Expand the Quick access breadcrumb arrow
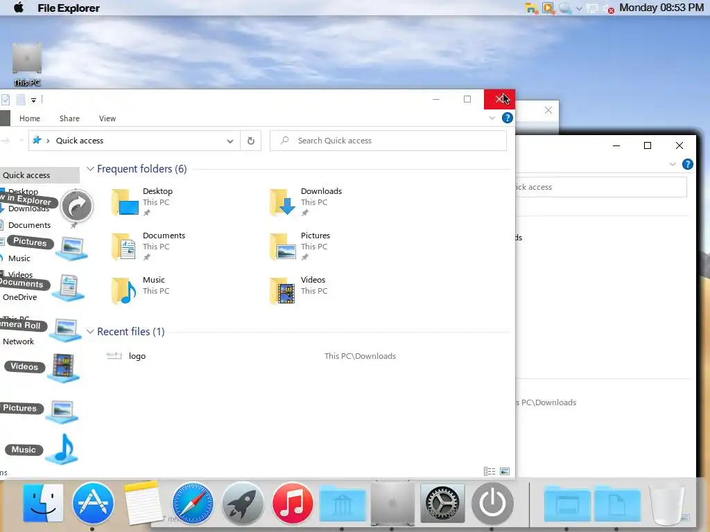This screenshot has height=532, width=710. [48, 141]
